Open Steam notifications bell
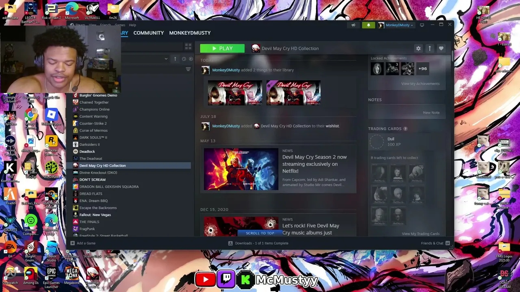Viewport: 520px width, 292px height. [368, 25]
